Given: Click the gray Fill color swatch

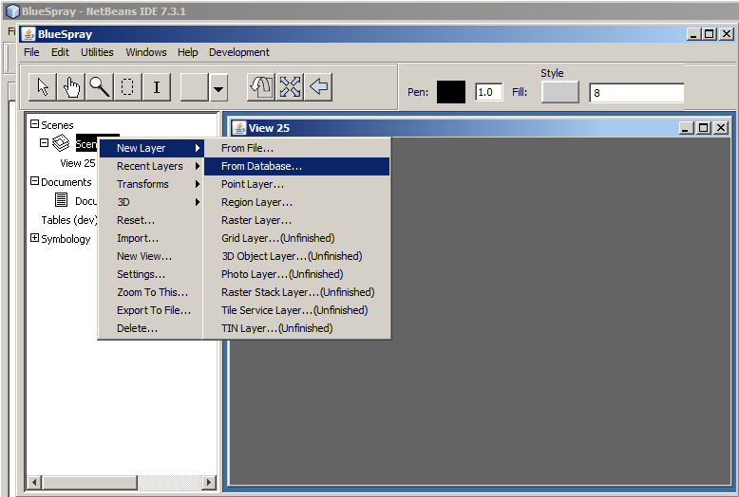Looking at the screenshot, I should [x=559, y=92].
